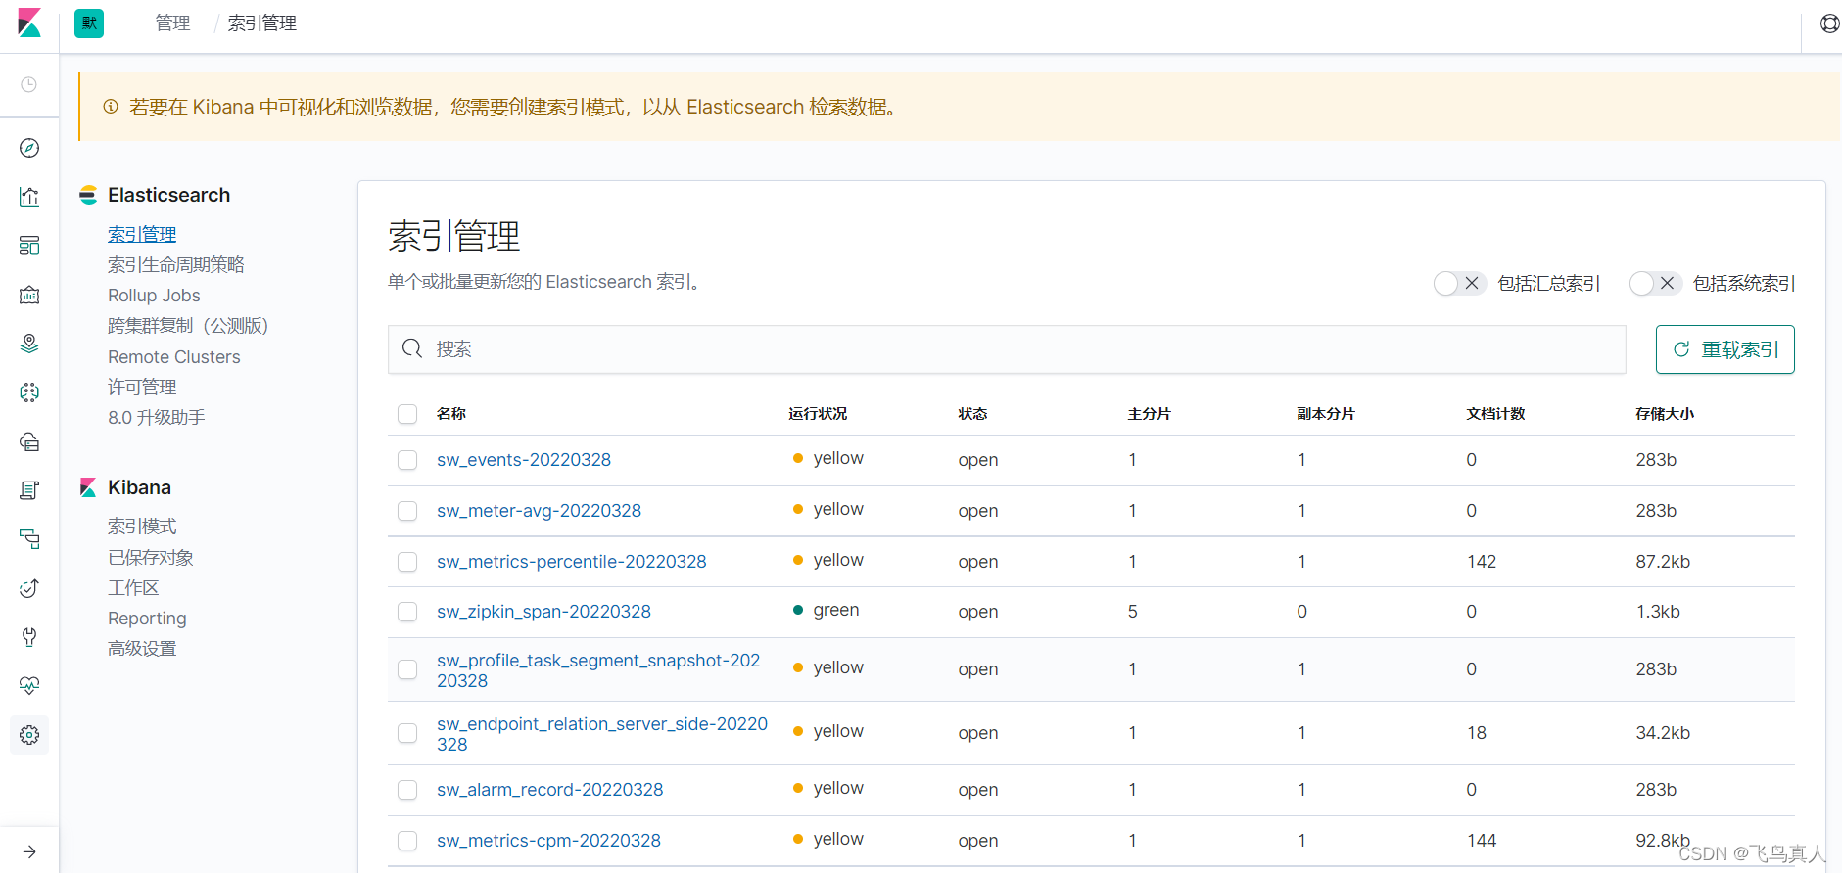The width and height of the screenshot is (1842, 873).
Task: Check the sw_metrics-cpm-20220328 row checkbox
Action: coord(407,841)
